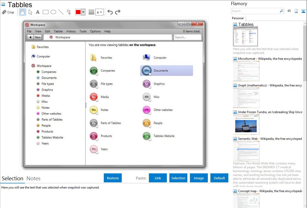Click the magnifier icon in Flamory search
The height and width of the screenshot is (208, 307).
pos(281,11)
